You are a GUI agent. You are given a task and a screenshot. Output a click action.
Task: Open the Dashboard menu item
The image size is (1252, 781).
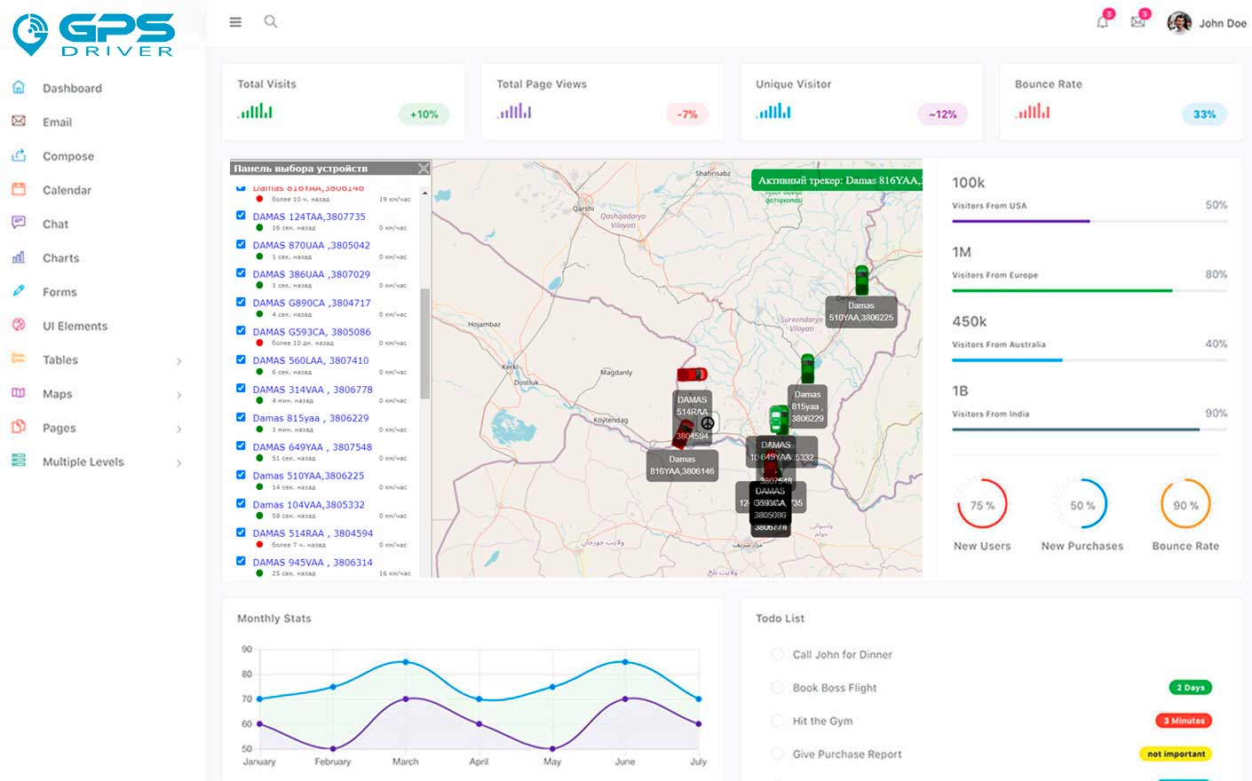(72, 89)
